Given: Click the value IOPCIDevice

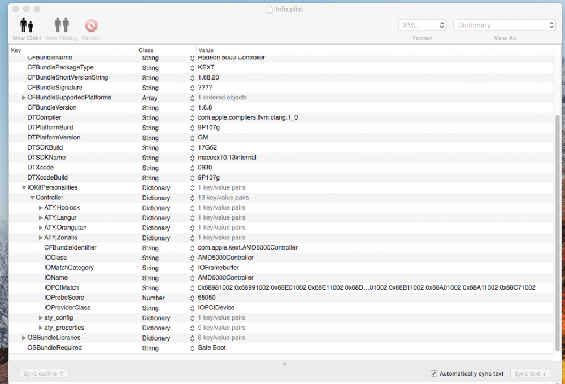Looking at the screenshot, I should point(216,308).
